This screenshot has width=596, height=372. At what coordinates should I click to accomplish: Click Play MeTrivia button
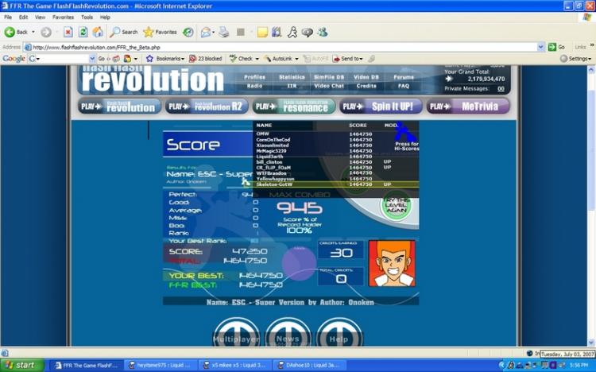pos(468,107)
